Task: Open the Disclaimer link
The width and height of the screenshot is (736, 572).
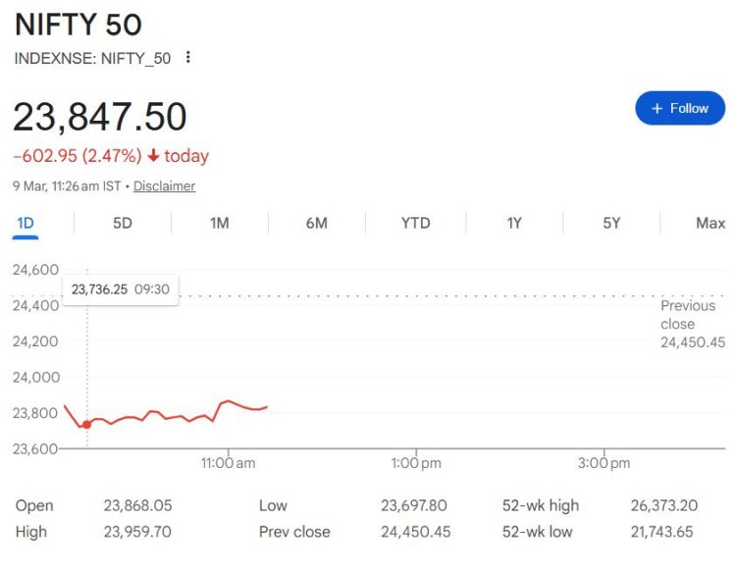Action: click(164, 186)
